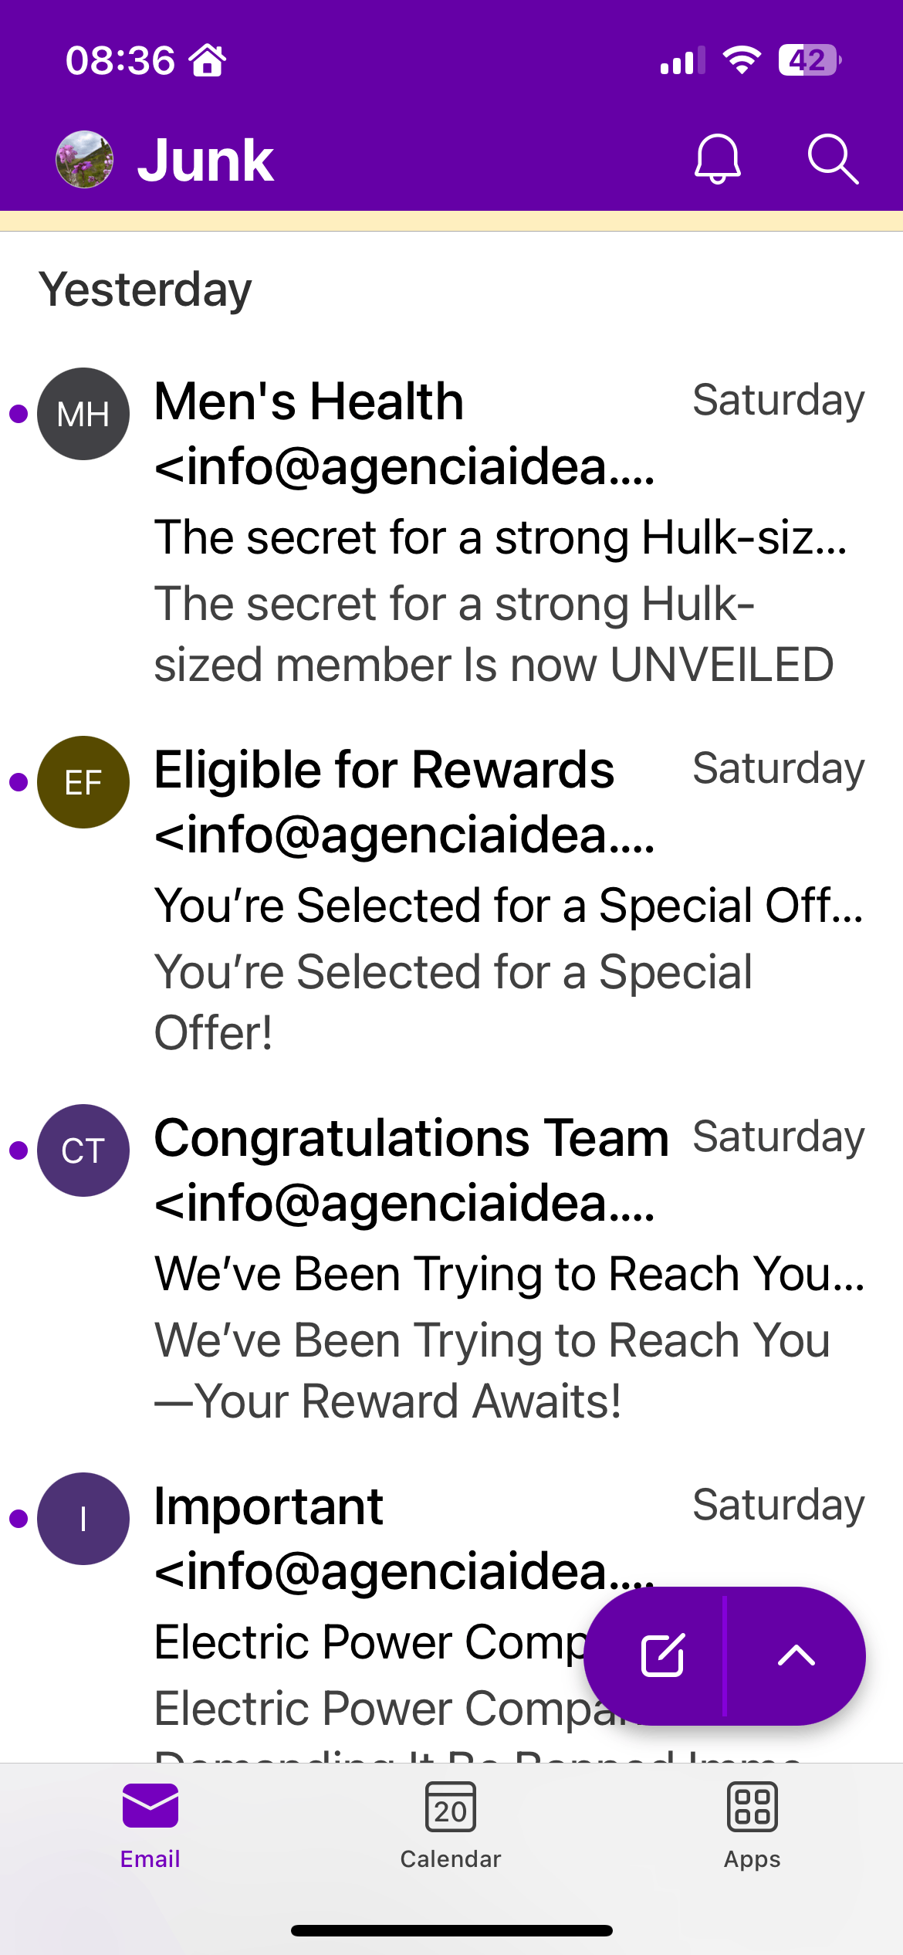Viewport: 903px width, 1955px height.
Task: Open the notifications bell
Action: pos(718,159)
